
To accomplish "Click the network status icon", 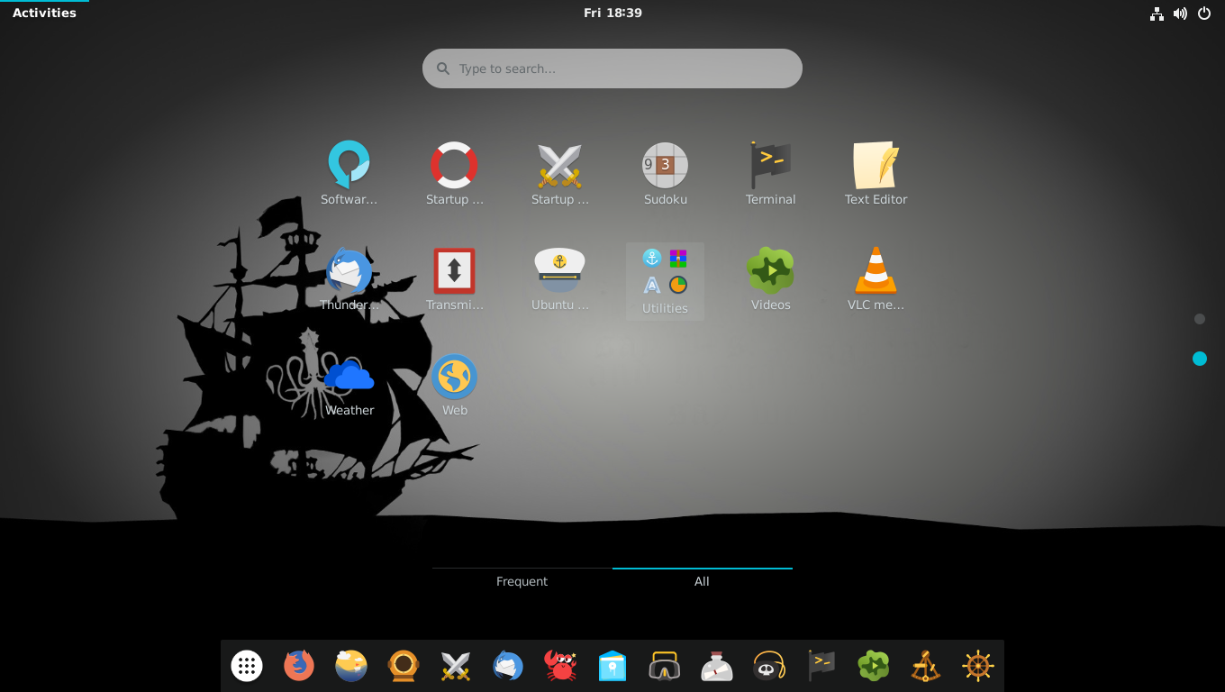I will click(x=1157, y=14).
